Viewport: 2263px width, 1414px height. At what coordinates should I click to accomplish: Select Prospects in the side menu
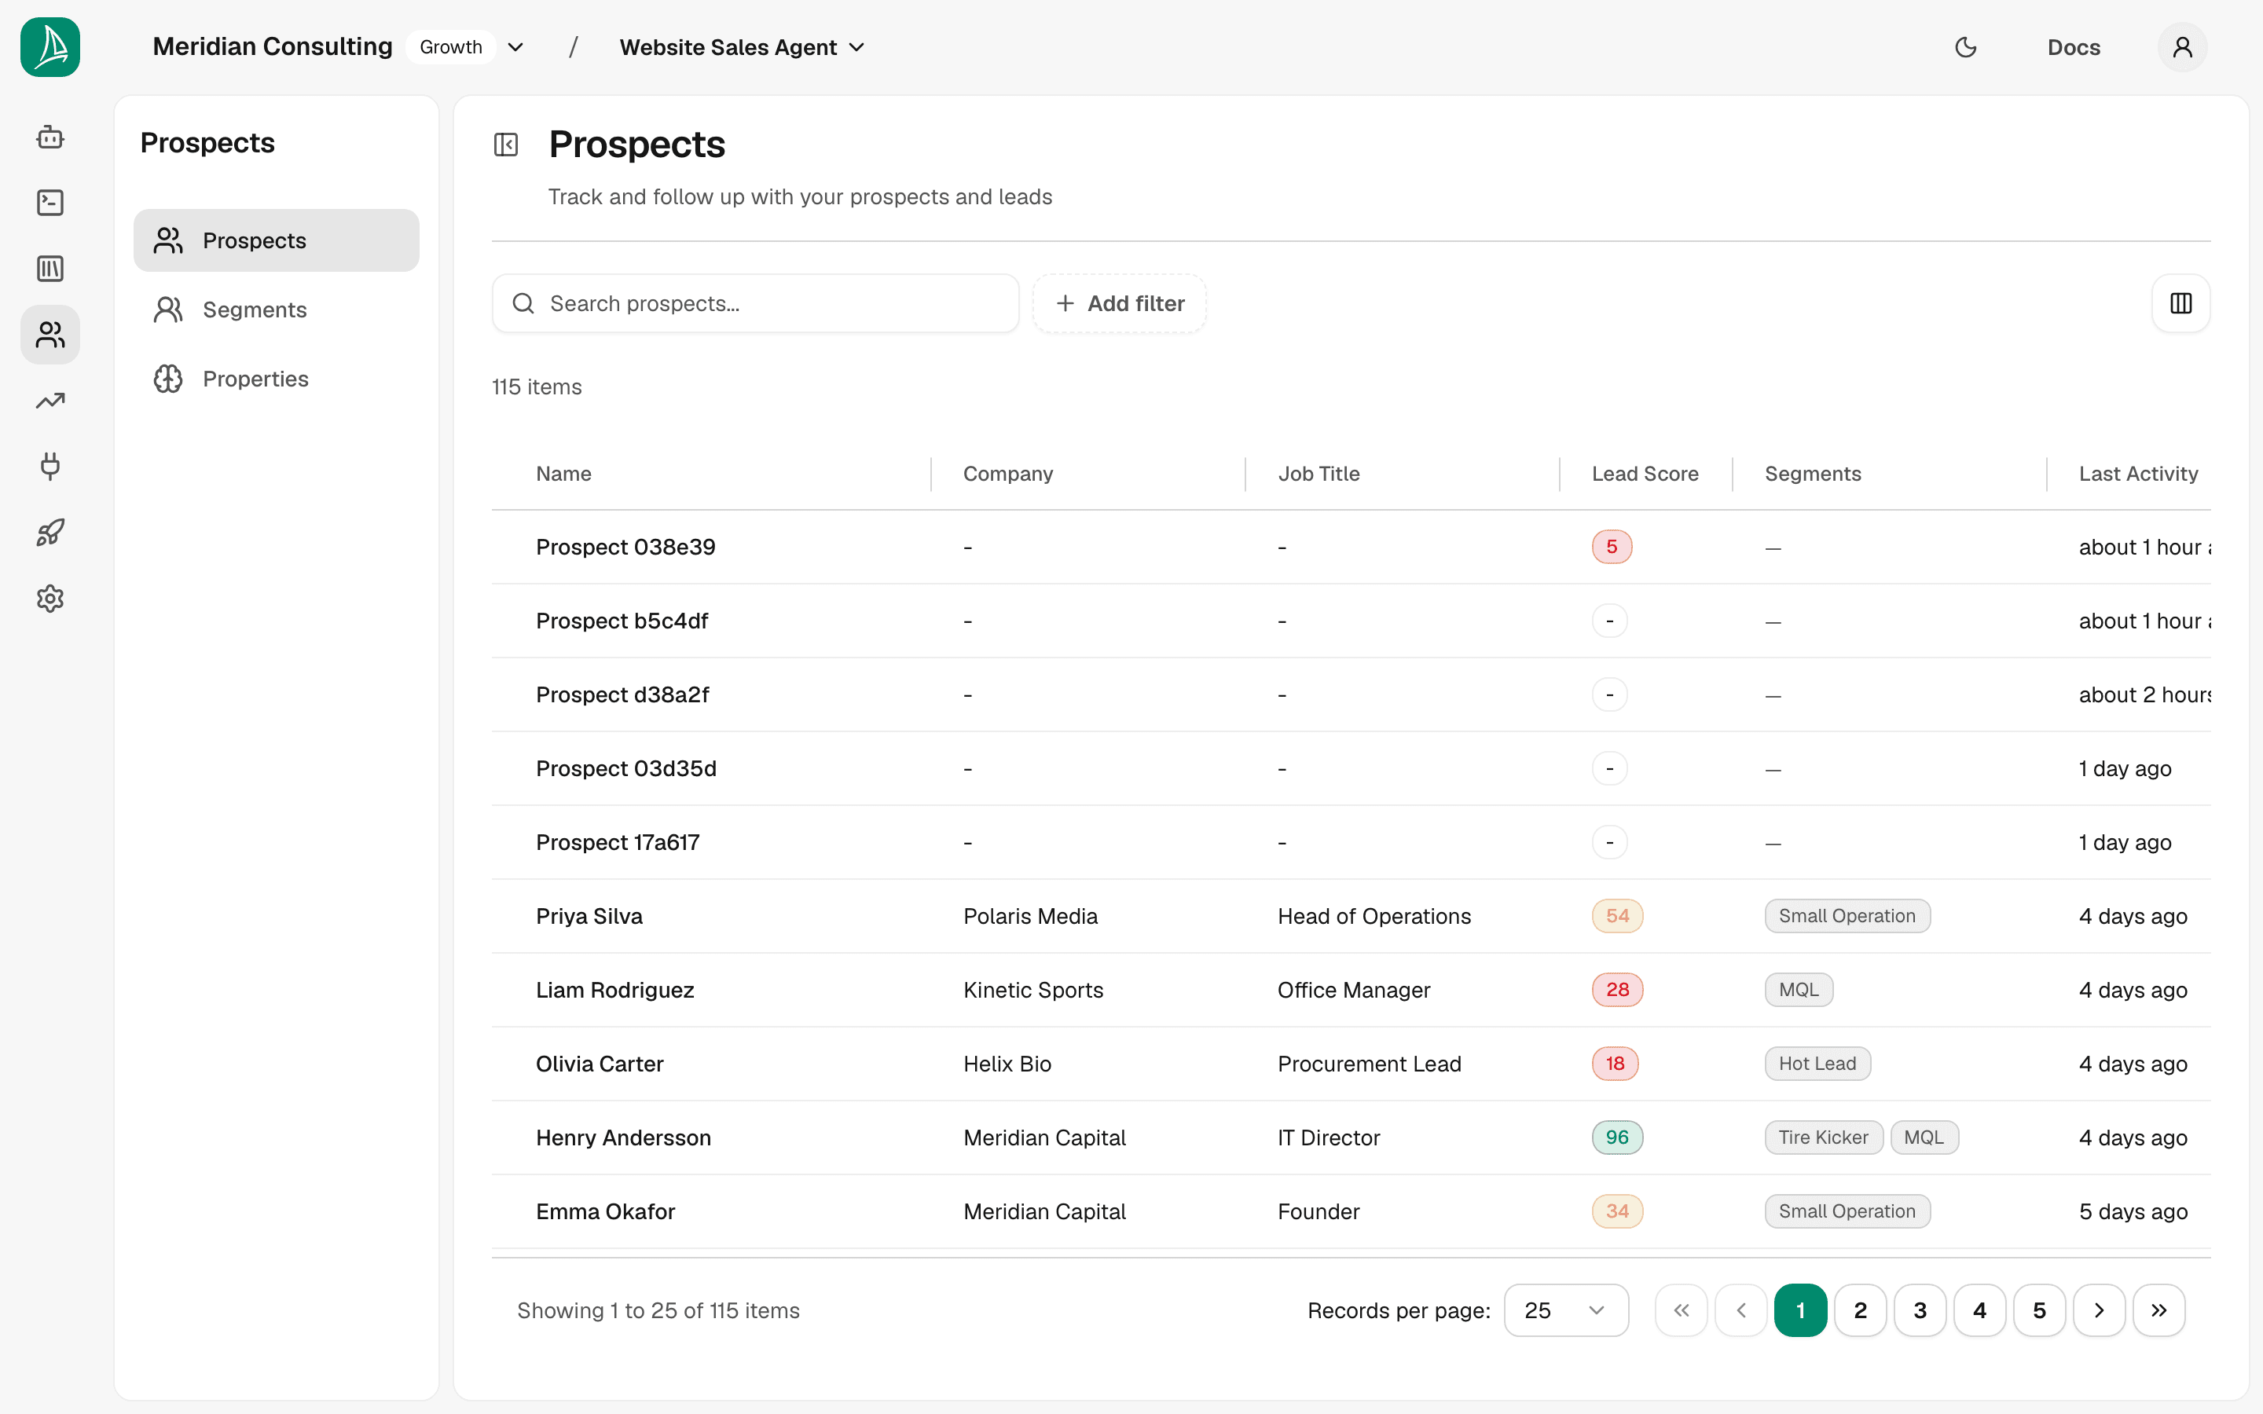pos(277,240)
